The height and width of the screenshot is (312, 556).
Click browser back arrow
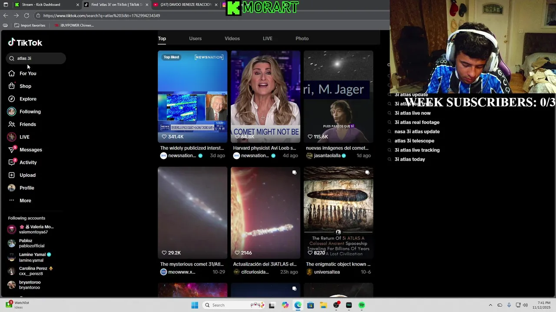click(x=5, y=16)
